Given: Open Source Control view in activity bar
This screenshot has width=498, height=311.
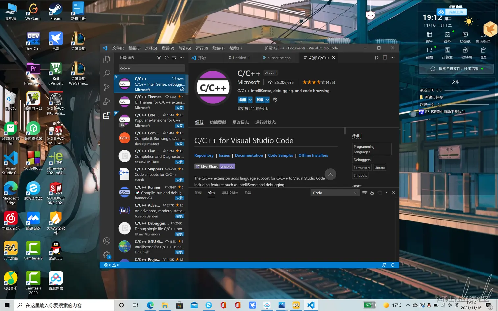Looking at the screenshot, I should tap(107, 87).
